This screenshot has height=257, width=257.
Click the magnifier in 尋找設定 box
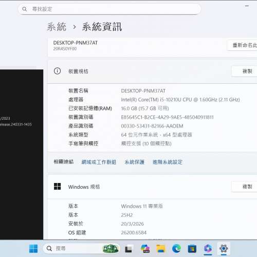(25, 9)
